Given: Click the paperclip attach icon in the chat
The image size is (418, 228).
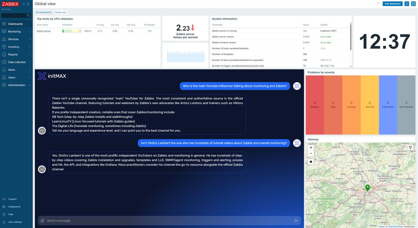Looking at the screenshot, I should point(42,220).
